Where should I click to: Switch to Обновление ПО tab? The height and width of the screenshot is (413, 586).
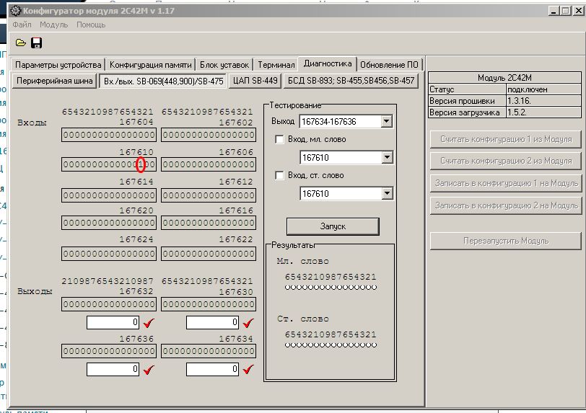(390, 65)
